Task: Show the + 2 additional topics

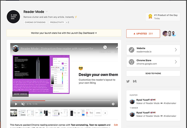Action: (68, 22)
